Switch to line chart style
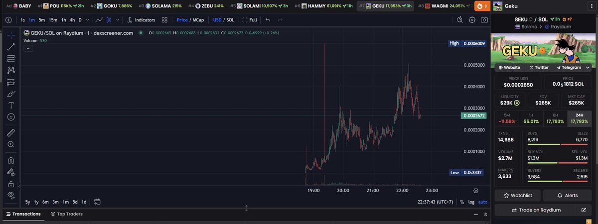Image resolution: width=598 pixels, height=224 pixels. [x=99, y=20]
